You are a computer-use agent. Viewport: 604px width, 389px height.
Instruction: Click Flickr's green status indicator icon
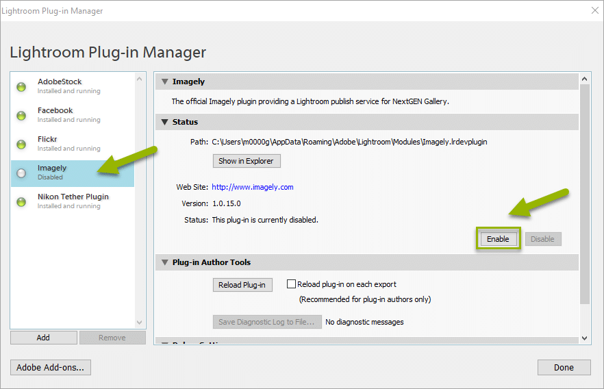[x=21, y=144]
